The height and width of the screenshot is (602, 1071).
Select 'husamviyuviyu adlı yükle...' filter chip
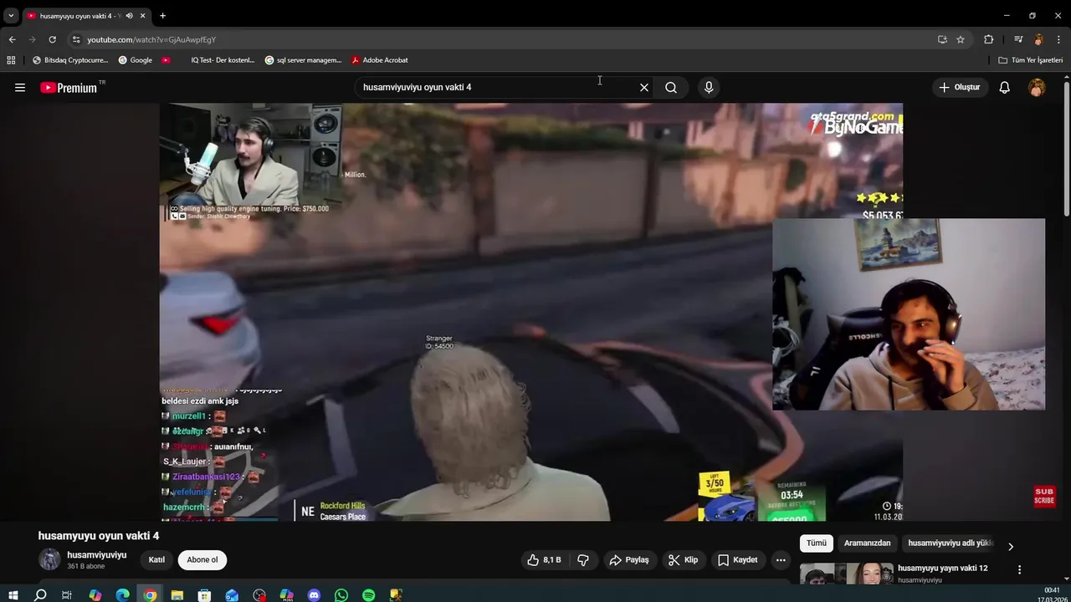click(x=950, y=543)
